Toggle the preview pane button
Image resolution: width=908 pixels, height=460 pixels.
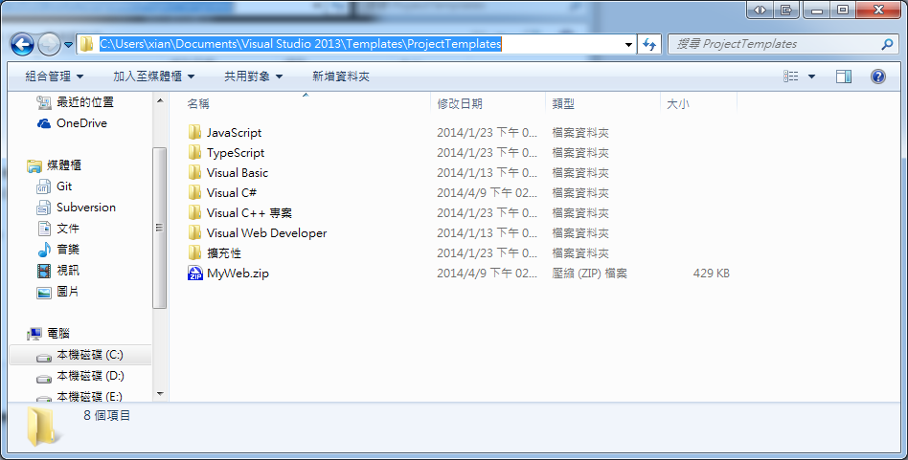coord(844,77)
